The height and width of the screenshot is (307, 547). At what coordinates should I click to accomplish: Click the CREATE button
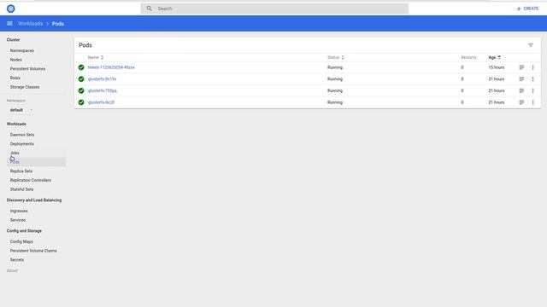527,9
